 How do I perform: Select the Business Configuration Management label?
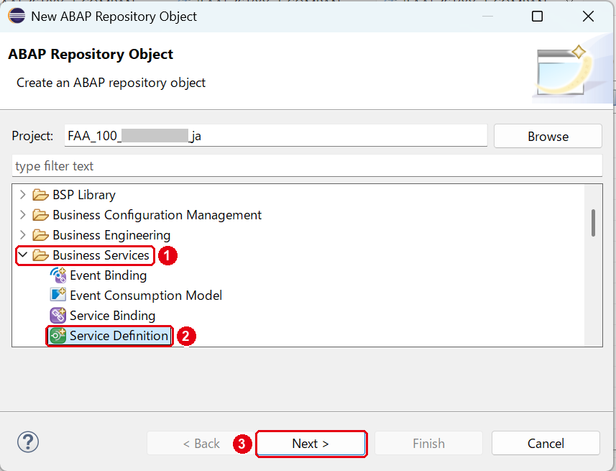pos(157,215)
